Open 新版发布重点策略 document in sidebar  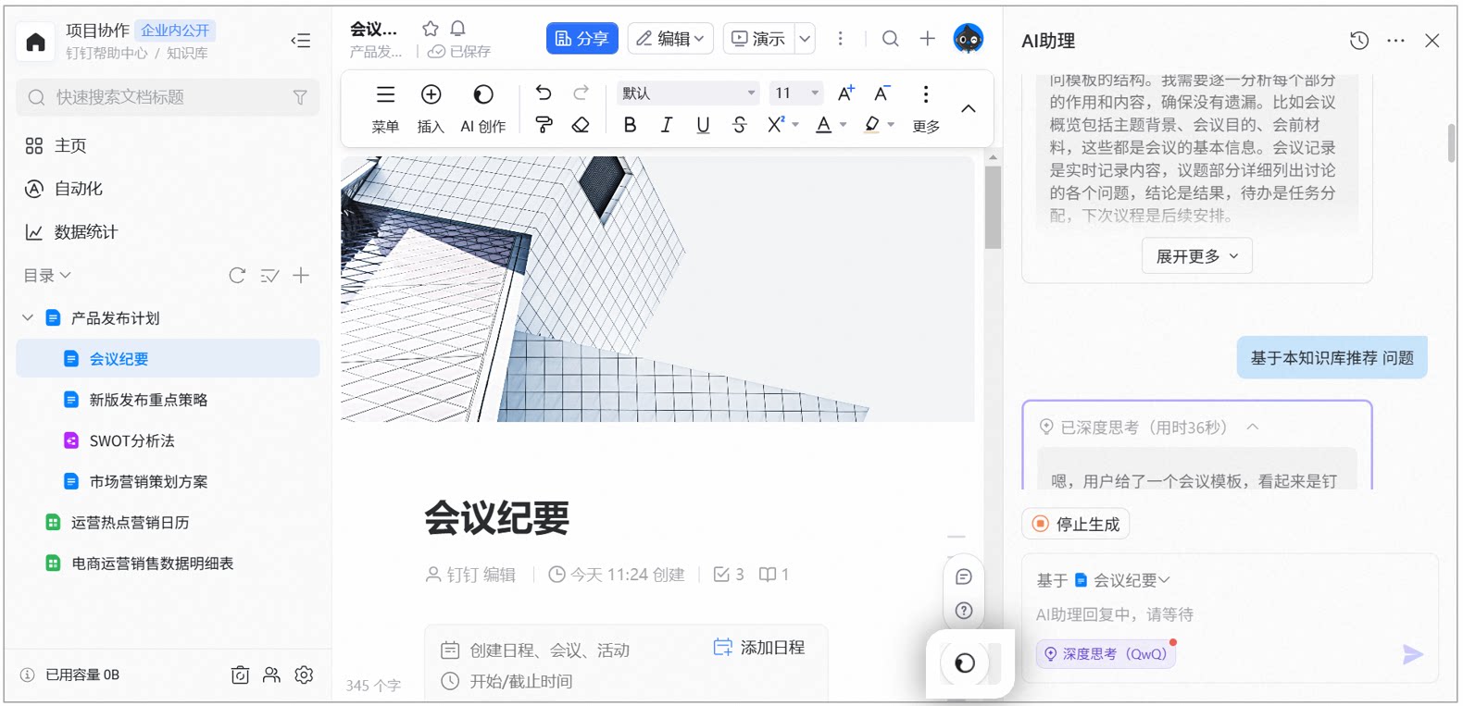tap(148, 400)
